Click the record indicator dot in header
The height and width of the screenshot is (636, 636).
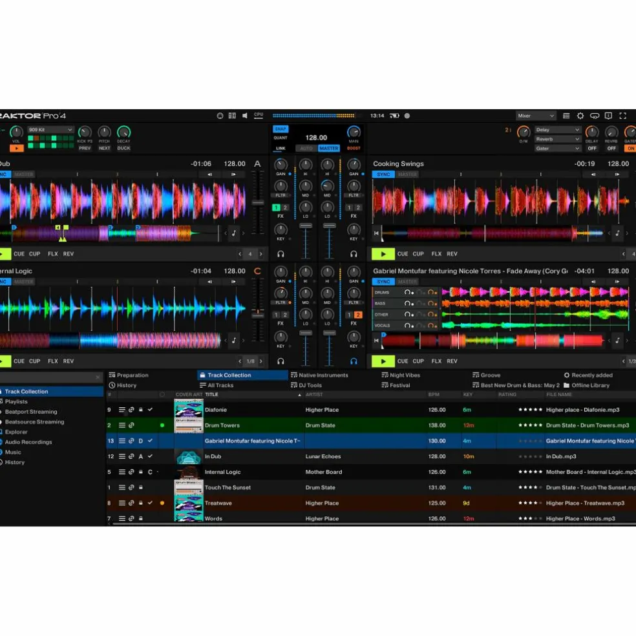407,116
